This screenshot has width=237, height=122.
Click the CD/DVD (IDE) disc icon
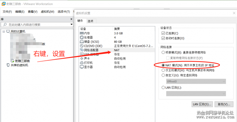82,46
